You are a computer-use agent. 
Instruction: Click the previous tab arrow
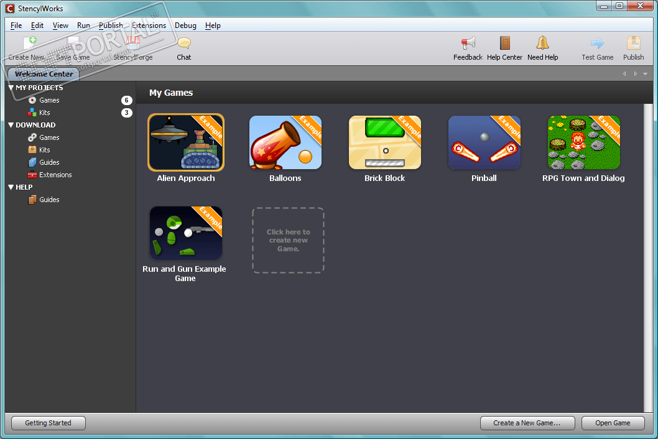[x=624, y=74]
